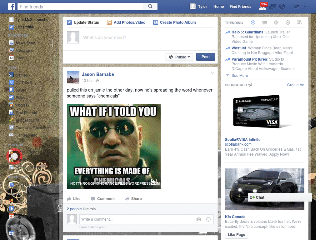Screen dimensions: 320x240
Task: Open friend requests icon with 99+ badge
Action: click(262, 7)
